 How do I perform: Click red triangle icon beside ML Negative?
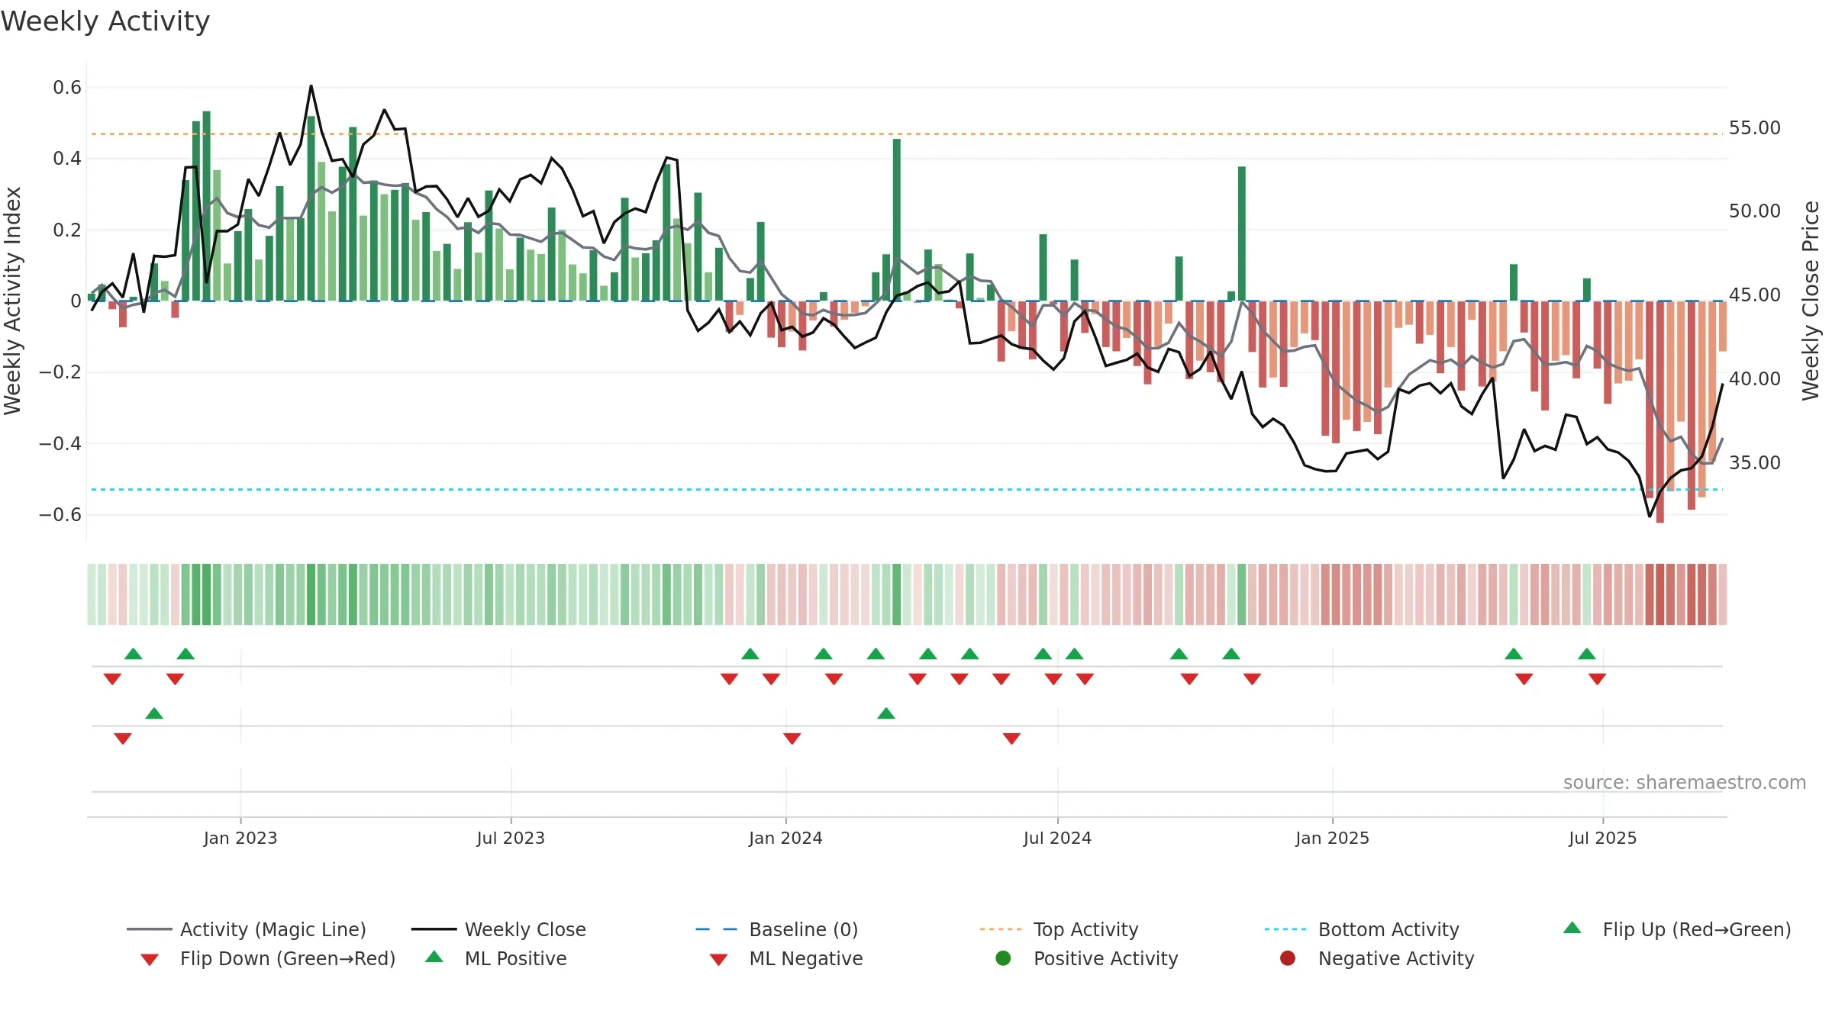(719, 960)
